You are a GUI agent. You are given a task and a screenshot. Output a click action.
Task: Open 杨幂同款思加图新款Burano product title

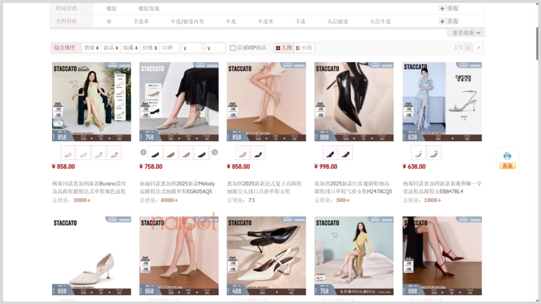coord(89,188)
